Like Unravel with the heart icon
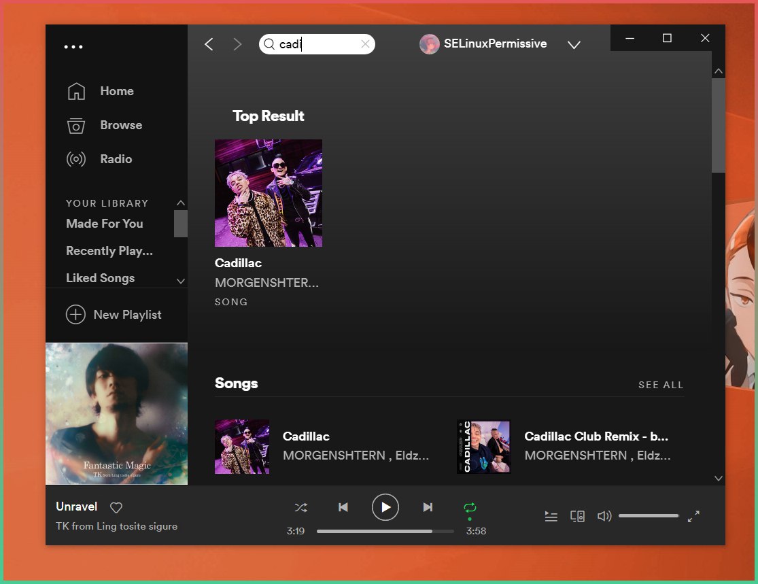The width and height of the screenshot is (758, 584). (x=116, y=507)
